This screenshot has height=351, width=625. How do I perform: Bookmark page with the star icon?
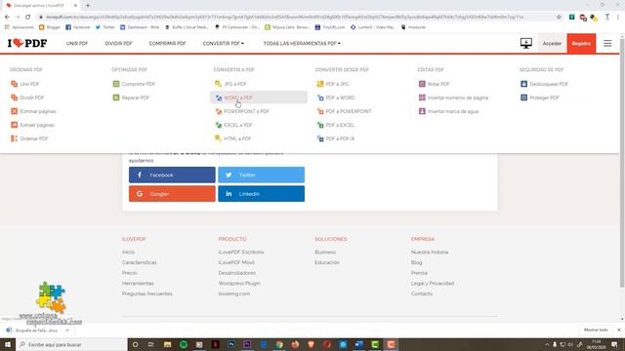tap(559, 18)
